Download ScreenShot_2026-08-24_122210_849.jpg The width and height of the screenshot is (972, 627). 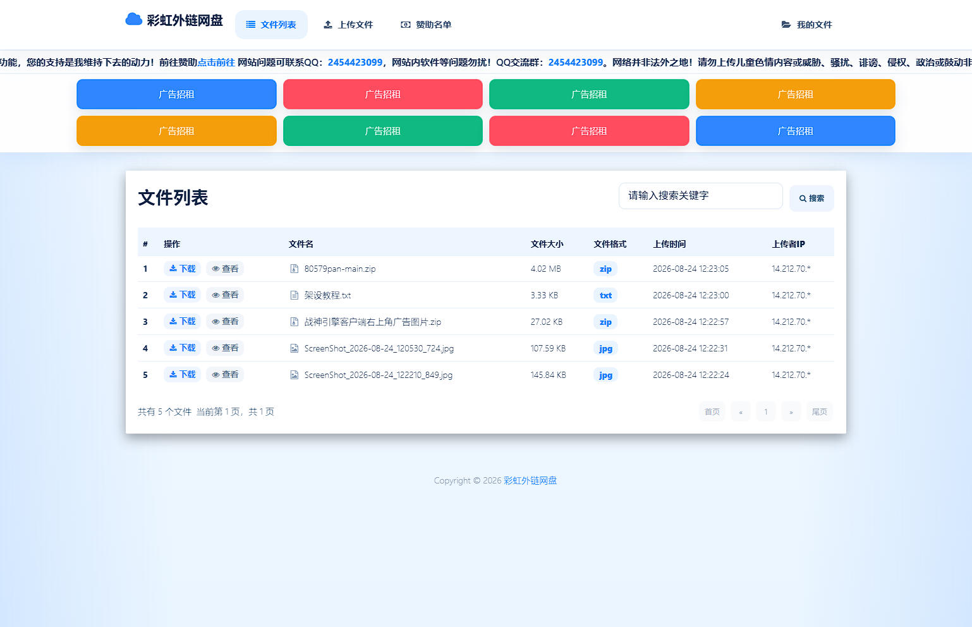[x=183, y=374]
